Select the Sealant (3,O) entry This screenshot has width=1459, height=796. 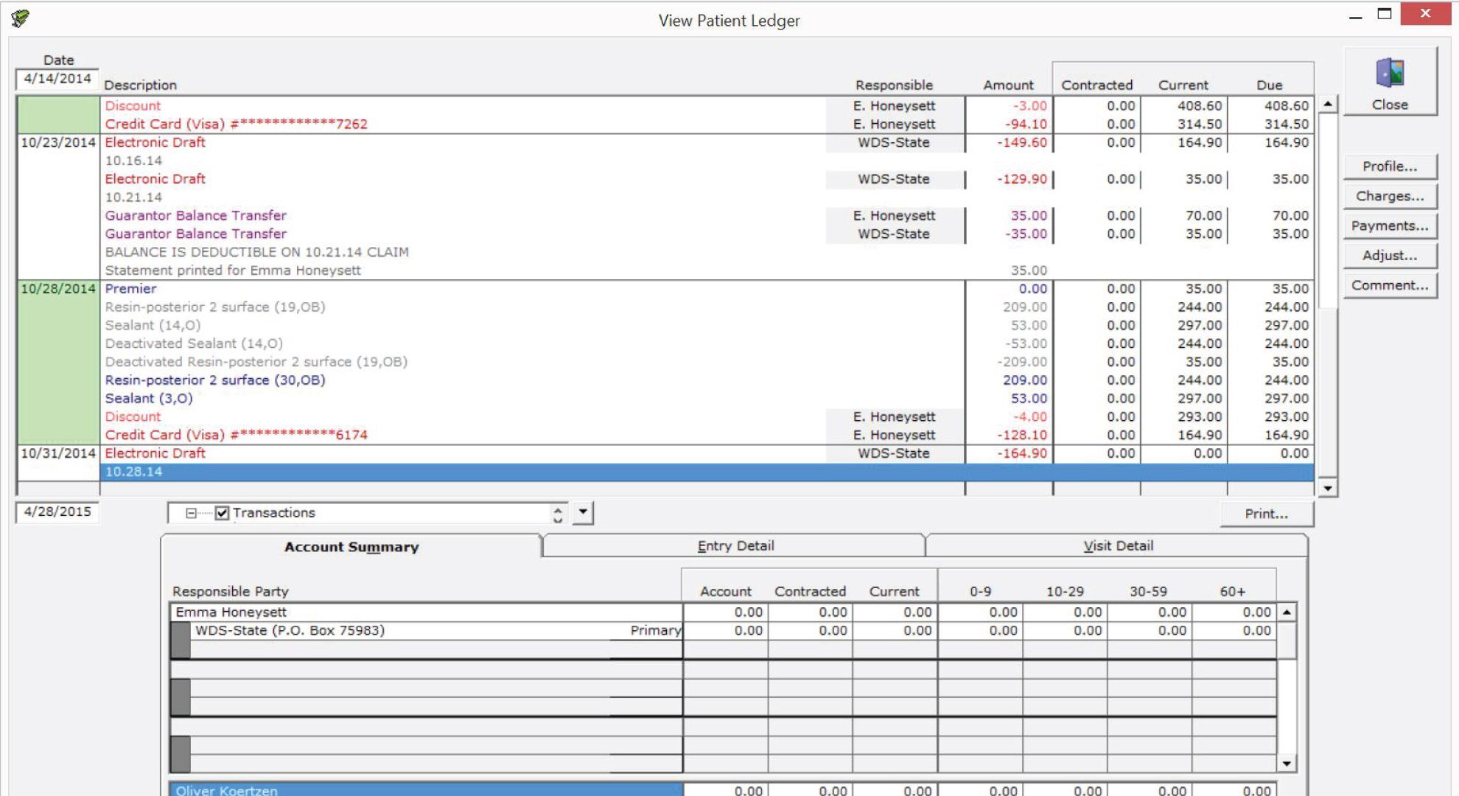coord(707,399)
